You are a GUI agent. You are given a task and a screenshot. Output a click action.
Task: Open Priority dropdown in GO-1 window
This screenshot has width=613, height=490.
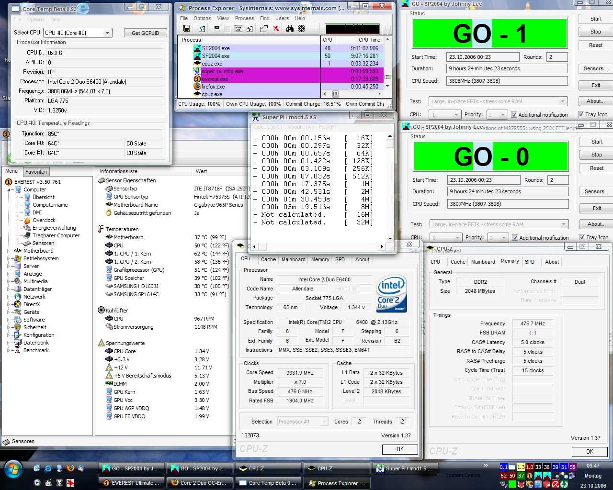502,115
